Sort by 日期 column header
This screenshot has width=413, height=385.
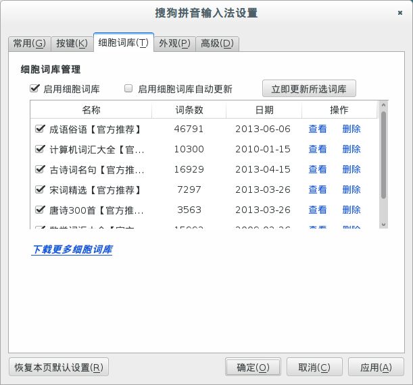pyautogui.click(x=264, y=110)
